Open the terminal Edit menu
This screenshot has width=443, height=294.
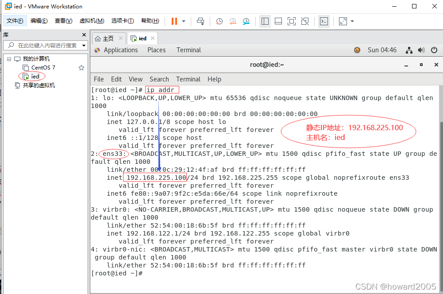(x=116, y=79)
